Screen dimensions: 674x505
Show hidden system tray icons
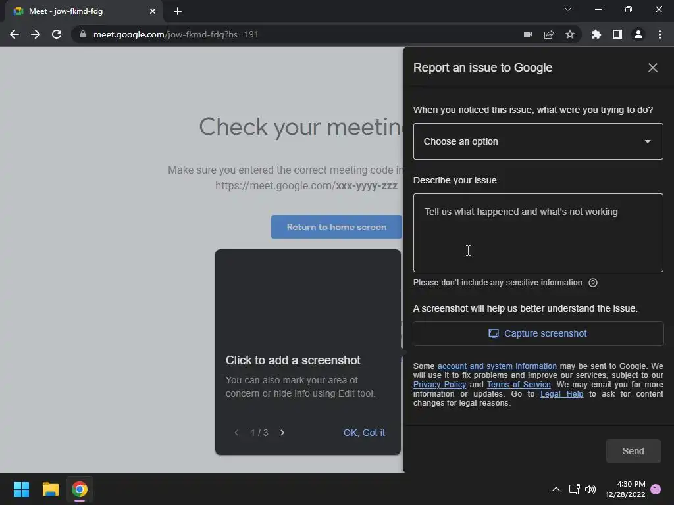(x=556, y=489)
